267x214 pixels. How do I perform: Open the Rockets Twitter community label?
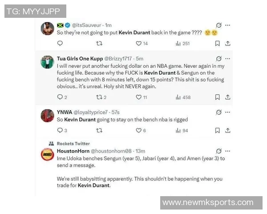pyautogui.click(x=73, y=144)
